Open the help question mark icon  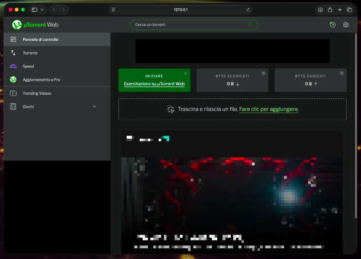point(333,25)
